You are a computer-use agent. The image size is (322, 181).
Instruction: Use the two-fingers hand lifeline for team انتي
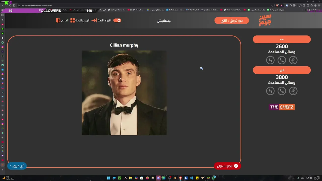(x=293, y=91)
